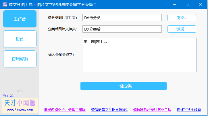208x116 pixels.
Task: Open the 使用帮助 tab
Action: point(20,59)
